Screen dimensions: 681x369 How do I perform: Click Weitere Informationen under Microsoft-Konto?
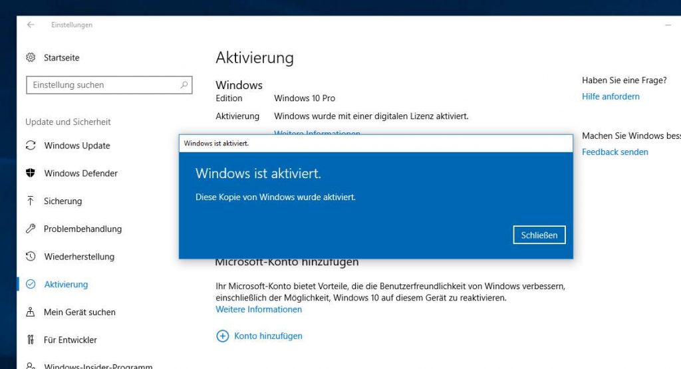pyautogui.click(x=259, y=310)
